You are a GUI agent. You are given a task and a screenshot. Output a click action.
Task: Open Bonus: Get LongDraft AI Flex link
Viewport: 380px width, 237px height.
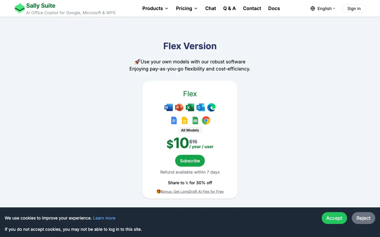(192, 191)
